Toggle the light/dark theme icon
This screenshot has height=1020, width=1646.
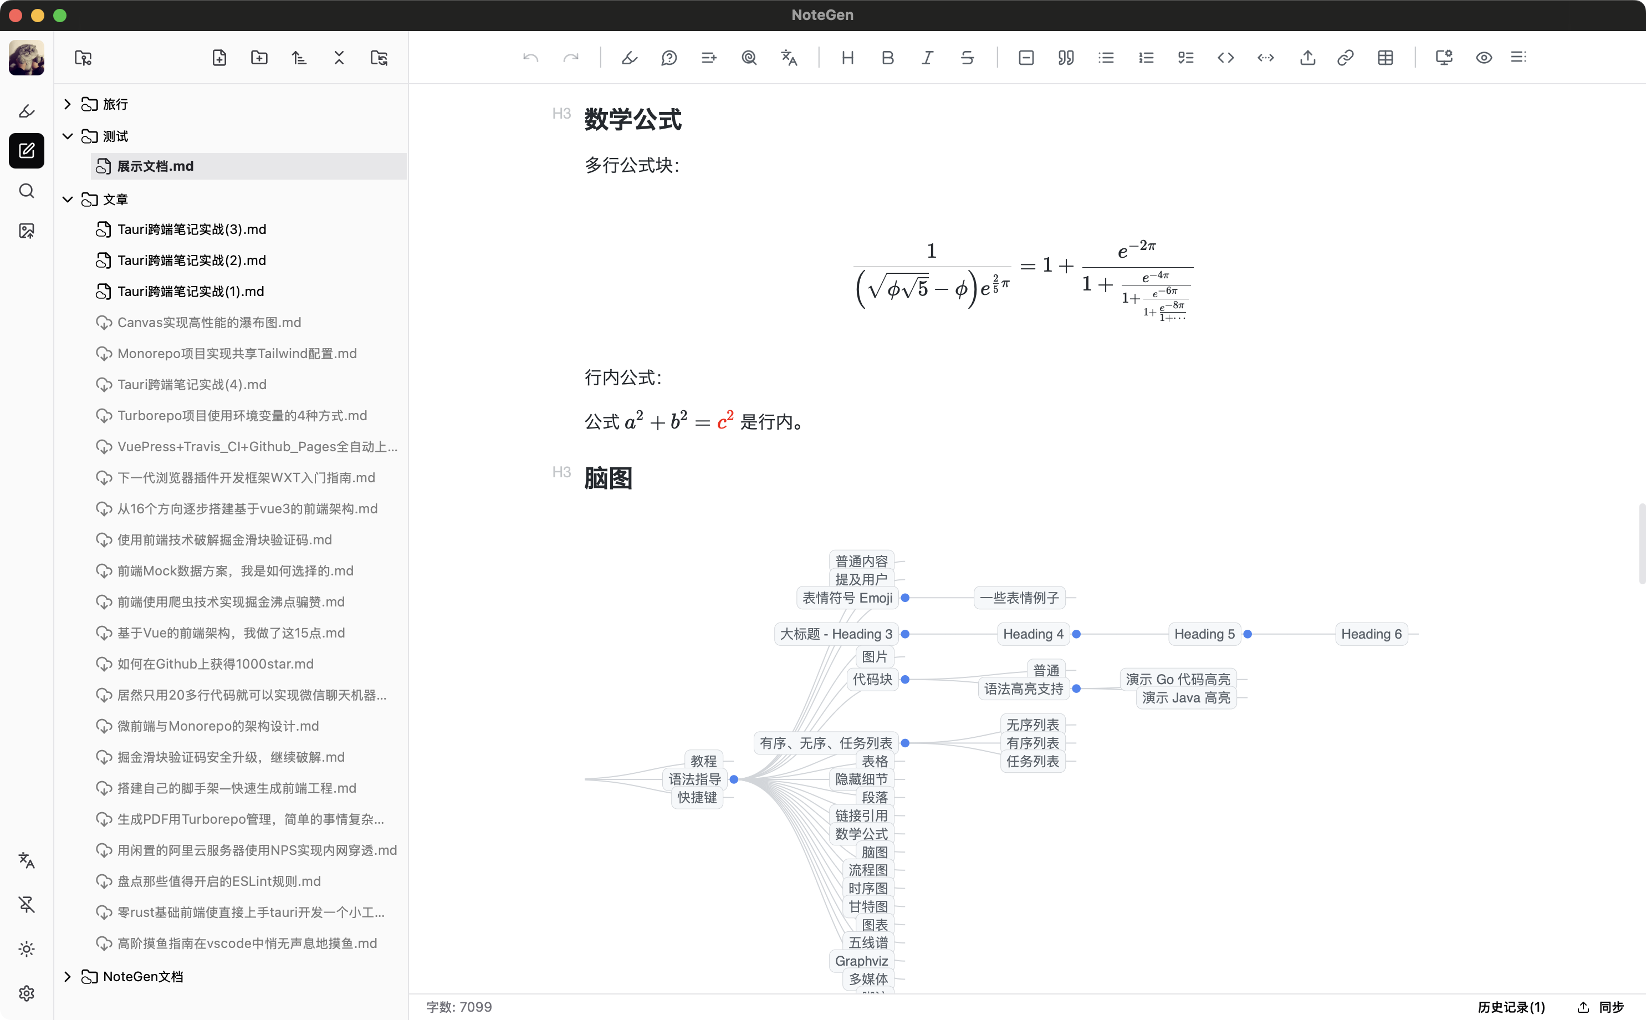(x=26, y=948)
